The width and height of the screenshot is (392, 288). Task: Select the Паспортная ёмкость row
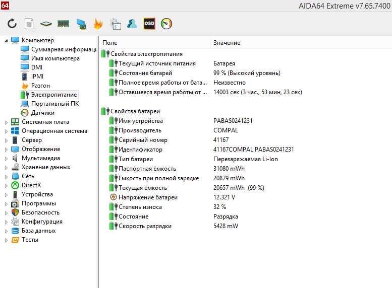pyautogui.click(x=246, y=169)
